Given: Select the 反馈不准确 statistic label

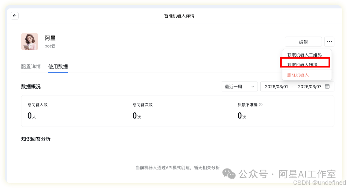Looking at the screenshot, I should coord(248,105).
